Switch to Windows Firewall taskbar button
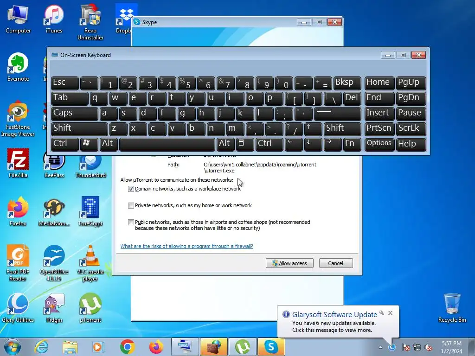 tap(213, 347)
